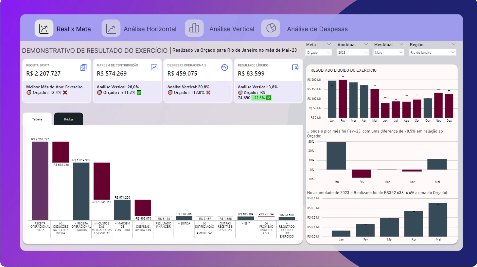
Task: Expand the MesAtual slicer header chevron
Action: tap(401, 44)
